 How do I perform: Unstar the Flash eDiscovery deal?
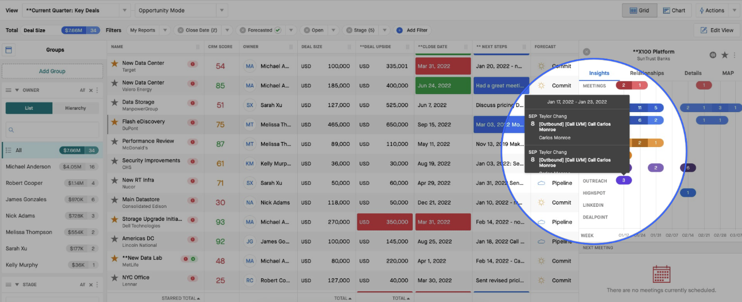point(114,123)
